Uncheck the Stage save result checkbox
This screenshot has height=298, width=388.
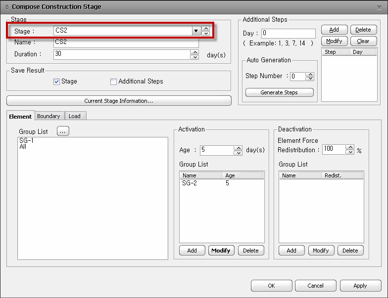[x=56, y=82]
